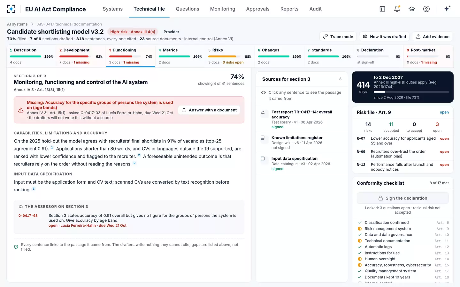Click the graduation cap training icon
460x287 pixels.
(x=412, y=9)
